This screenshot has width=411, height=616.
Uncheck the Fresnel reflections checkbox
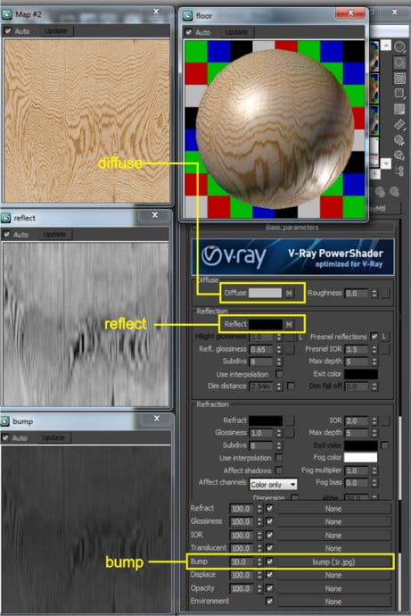tap(374, 337)
